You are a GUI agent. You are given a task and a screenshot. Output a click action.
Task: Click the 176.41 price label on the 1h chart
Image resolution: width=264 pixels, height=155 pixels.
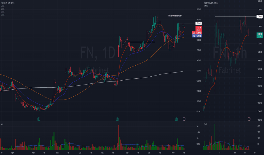259,16
